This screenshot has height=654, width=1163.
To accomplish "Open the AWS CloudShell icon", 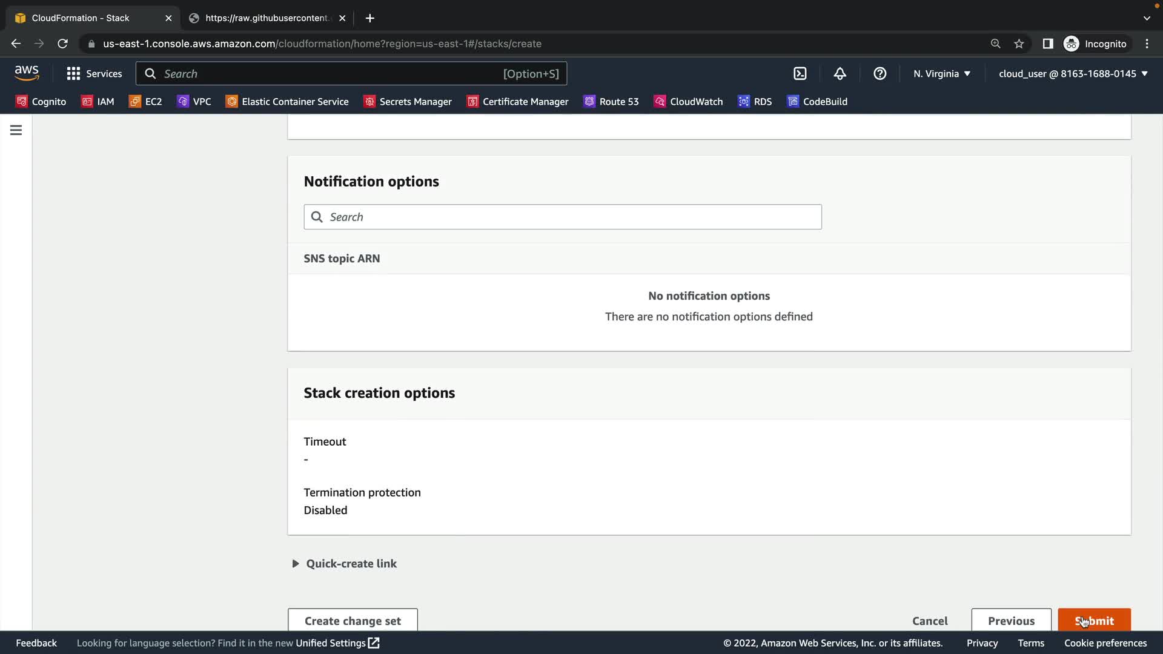I will tap(800, 73).
